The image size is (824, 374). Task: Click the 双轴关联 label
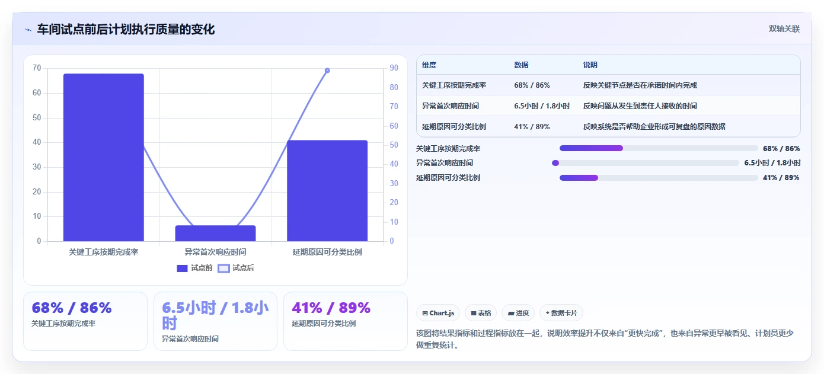click(x=784, y=29)
